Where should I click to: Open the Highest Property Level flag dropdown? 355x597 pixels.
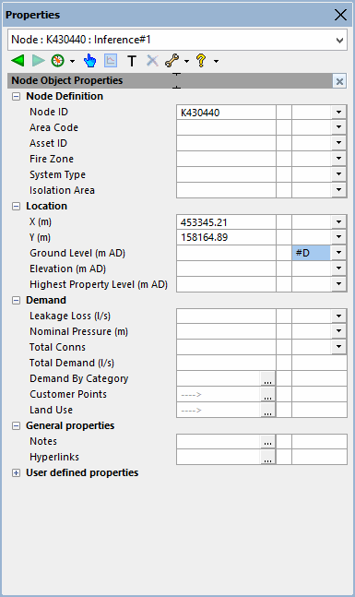(338, 284)
